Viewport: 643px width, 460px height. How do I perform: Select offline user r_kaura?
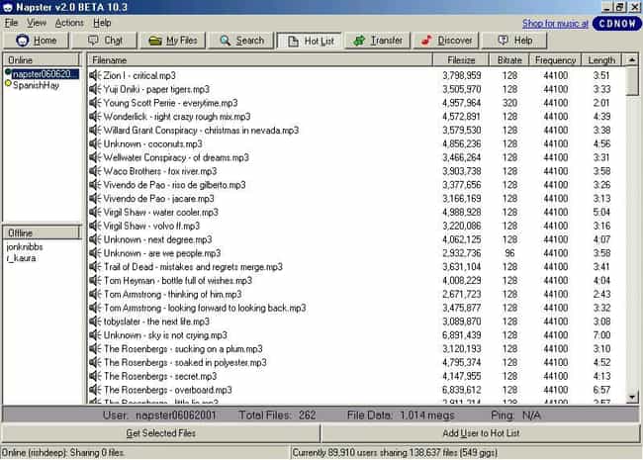[22, 258]
